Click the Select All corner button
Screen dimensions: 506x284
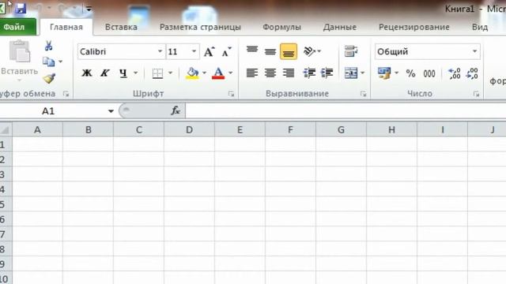coord(6,129)
